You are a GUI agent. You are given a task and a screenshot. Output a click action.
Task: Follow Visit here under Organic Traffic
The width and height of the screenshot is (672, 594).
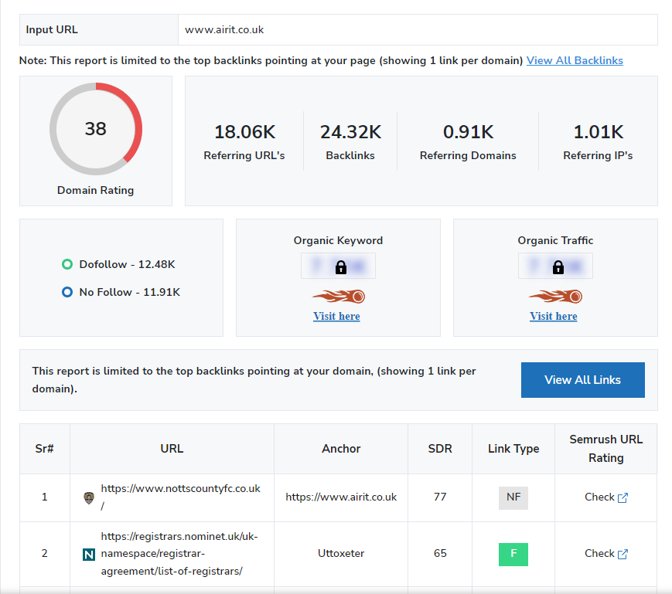(x=553, y=316)
